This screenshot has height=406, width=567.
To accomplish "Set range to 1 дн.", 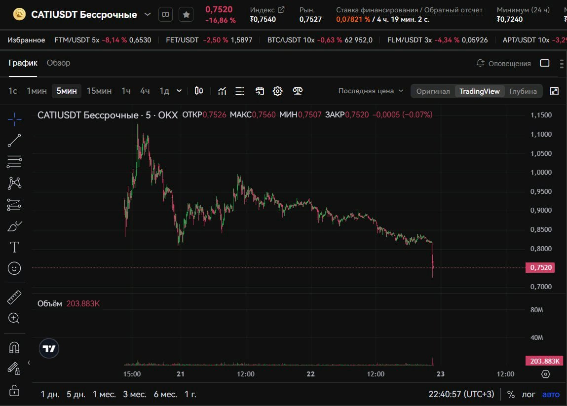I will coord(50,394).
